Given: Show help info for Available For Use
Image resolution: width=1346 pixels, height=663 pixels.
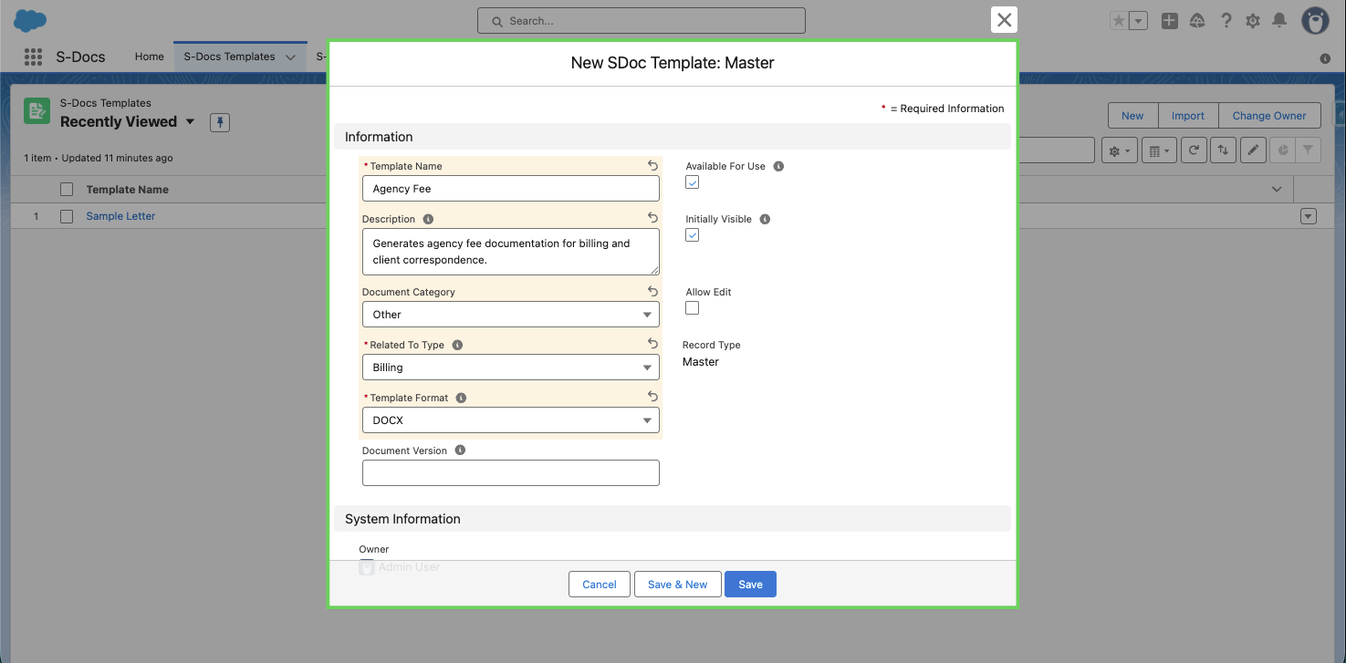Looking at the screenshot, I should pyautogui.click(x=778, y=166).
